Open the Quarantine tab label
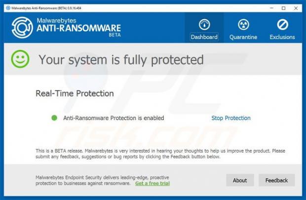The height and width of the screenshot is (200, 306). 243,37
